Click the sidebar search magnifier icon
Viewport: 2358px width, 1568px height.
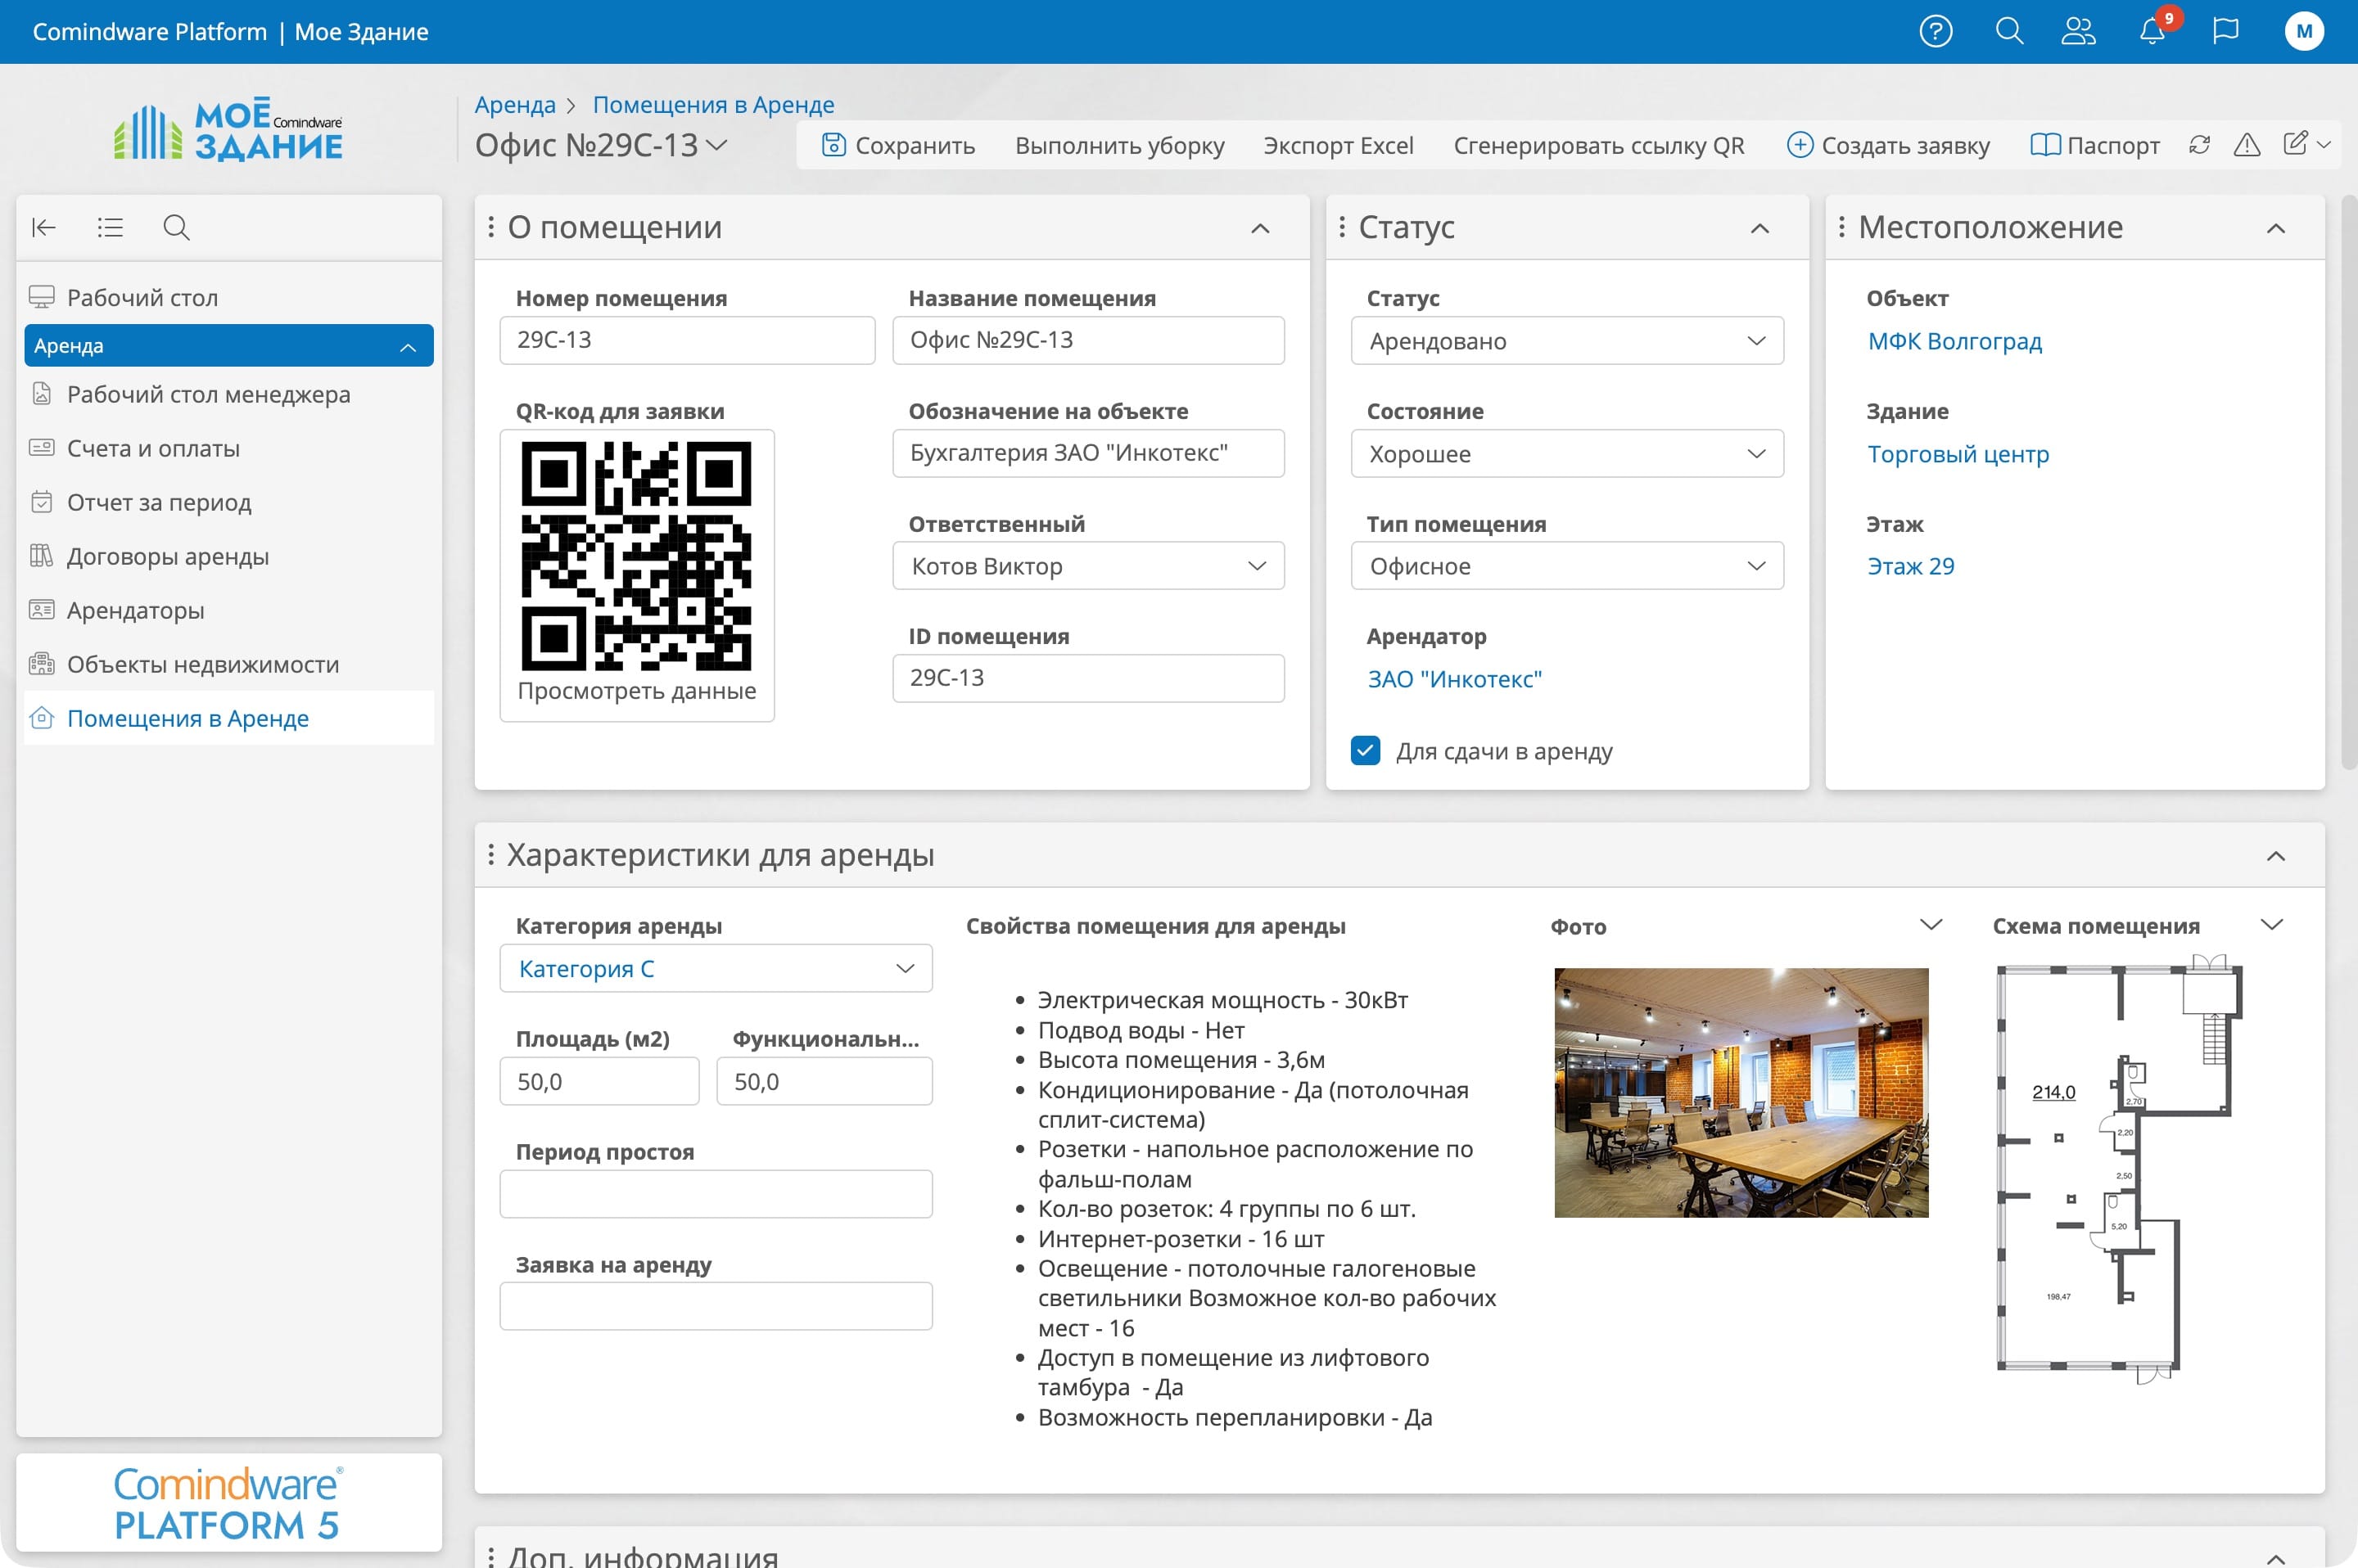[x=176, y=228]
